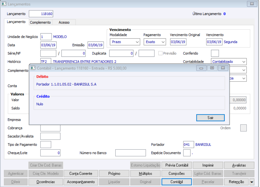The width and height of the screenshot is (260, 187).
Task: Open the Contabilidade Contabilizado dropdown
Action: pos(229,62)
